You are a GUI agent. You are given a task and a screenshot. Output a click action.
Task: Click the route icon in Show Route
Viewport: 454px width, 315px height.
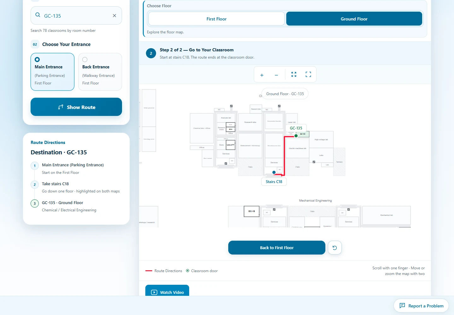point(61,107)
